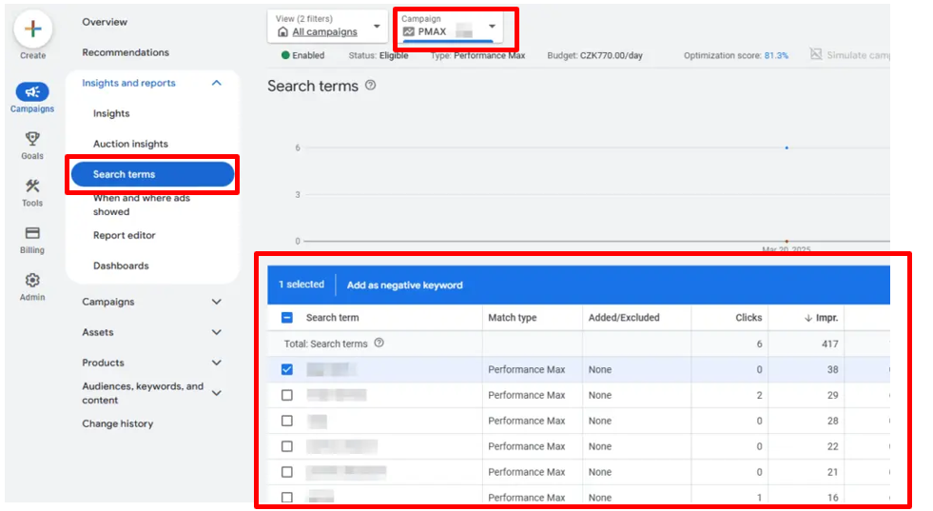Uncheck the row with 38 impressions
This screenshot has height=511, width=933.
(287, 369)
